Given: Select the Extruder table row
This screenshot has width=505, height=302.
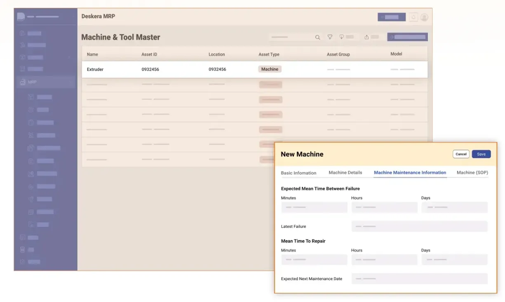Looking at the screenshot, I should coord(254,69).
